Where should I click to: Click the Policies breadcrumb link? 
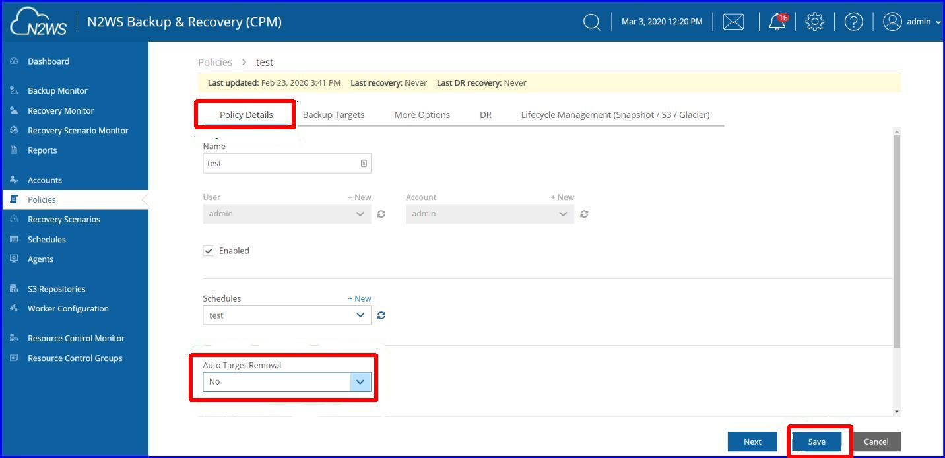click(215, 62)
